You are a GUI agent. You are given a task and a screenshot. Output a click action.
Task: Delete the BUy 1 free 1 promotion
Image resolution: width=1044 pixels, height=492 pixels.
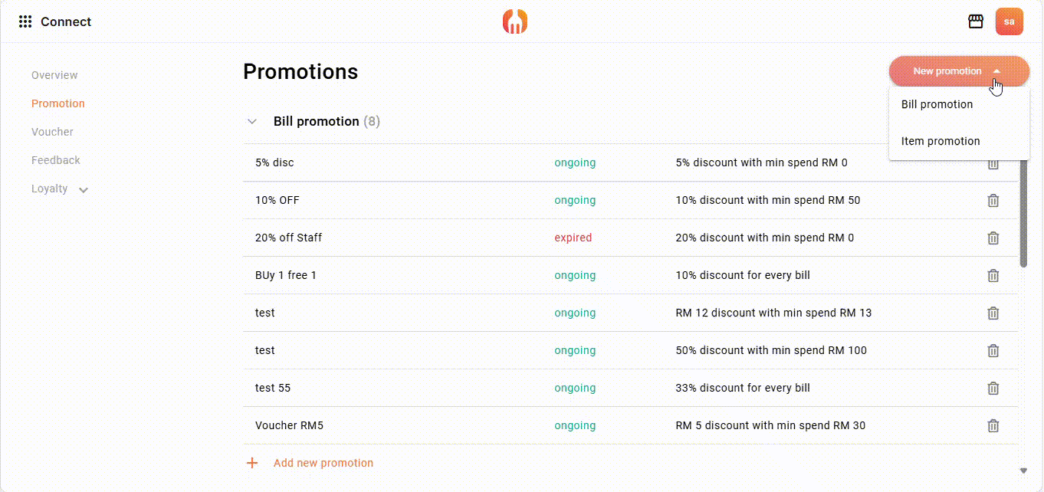click(x=993, y=276)
